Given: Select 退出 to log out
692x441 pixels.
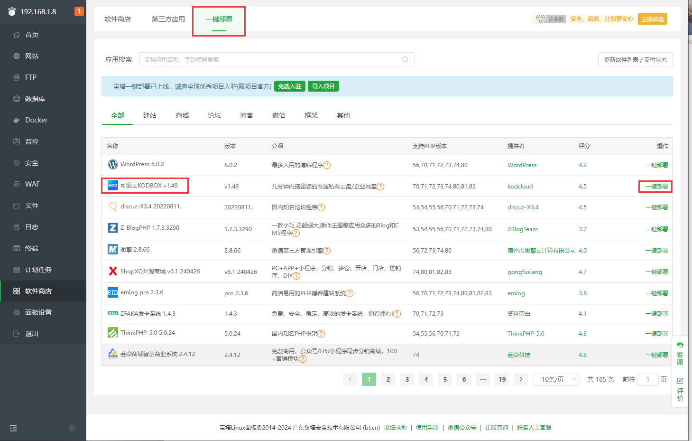Looking at the screenshot, I should pos(43,334).
